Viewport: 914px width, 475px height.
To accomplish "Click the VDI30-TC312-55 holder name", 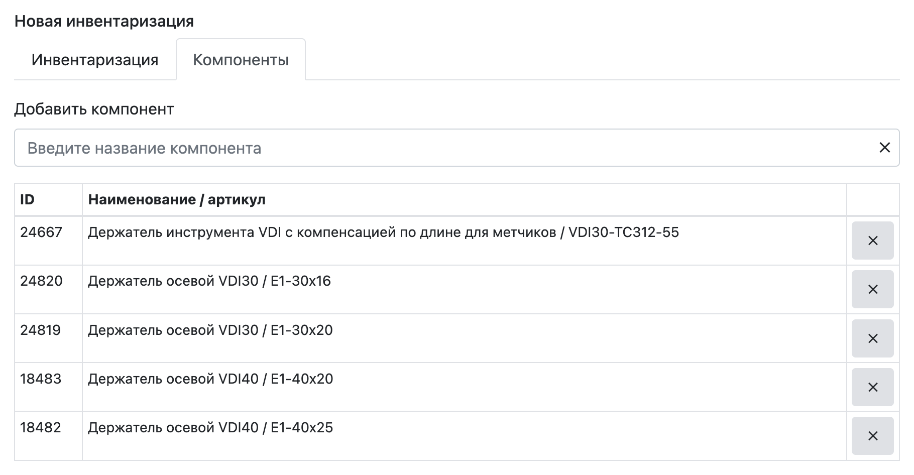I will tap(383, 232).
